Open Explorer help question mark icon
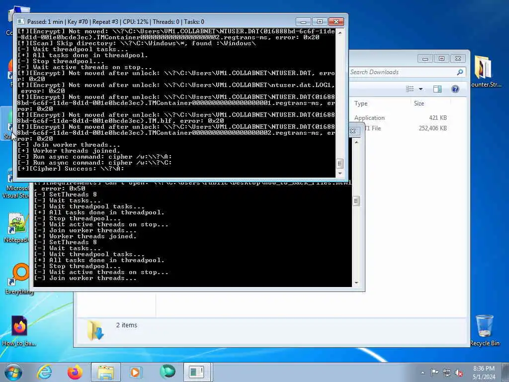This screenshot has width=509, height=382. click(x=455, y=89)
